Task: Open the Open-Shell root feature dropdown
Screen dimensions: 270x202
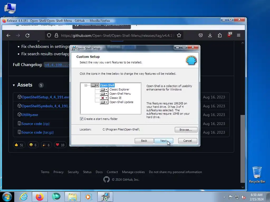Action: pos(95,85)
